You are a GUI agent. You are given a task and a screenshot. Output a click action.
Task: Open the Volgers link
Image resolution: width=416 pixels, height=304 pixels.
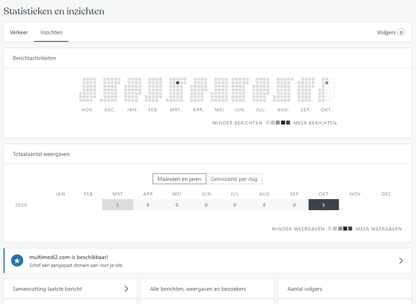click(391, 33)
